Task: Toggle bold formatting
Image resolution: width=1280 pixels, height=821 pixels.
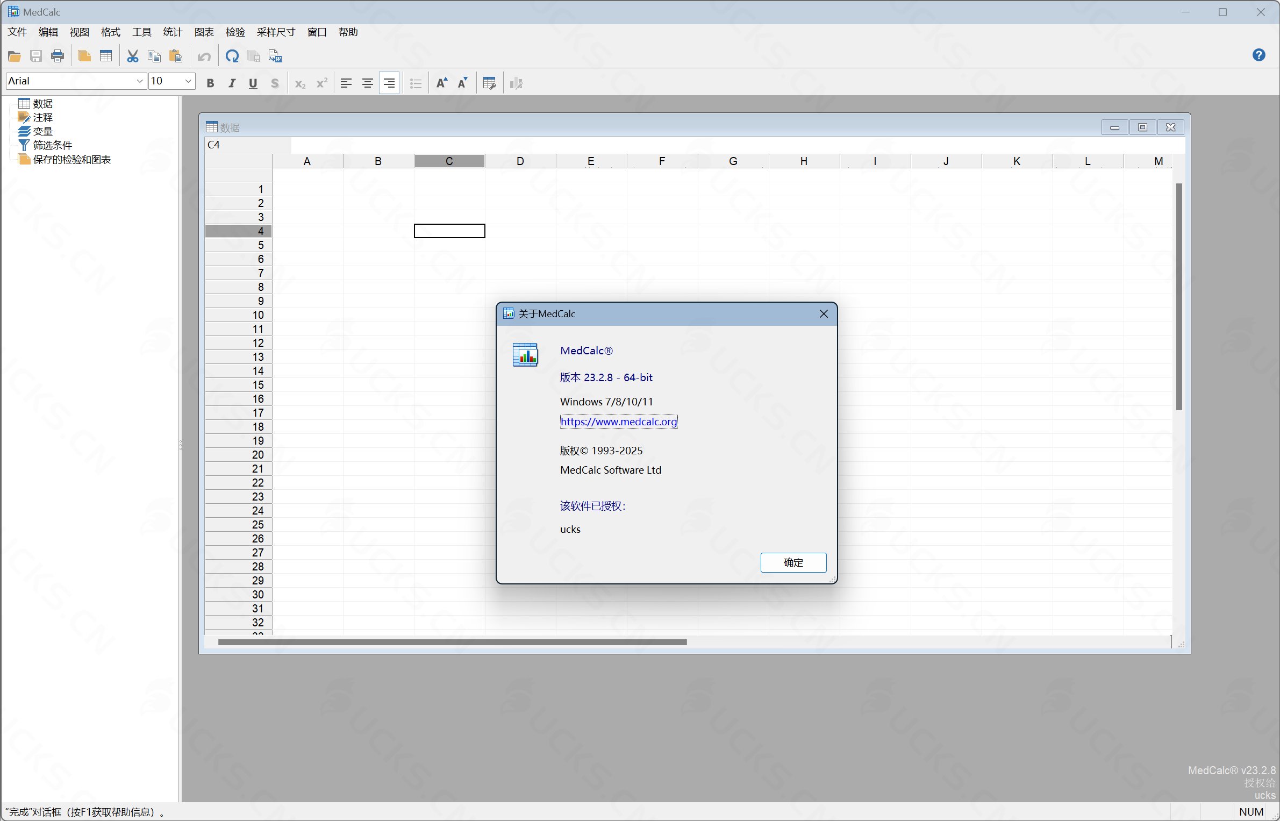Action: (210, 83)
